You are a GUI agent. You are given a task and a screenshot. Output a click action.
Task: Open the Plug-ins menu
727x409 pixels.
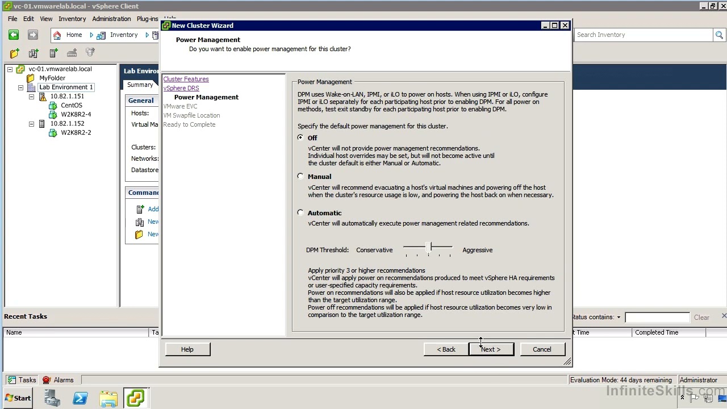click(x=148, y=19)
